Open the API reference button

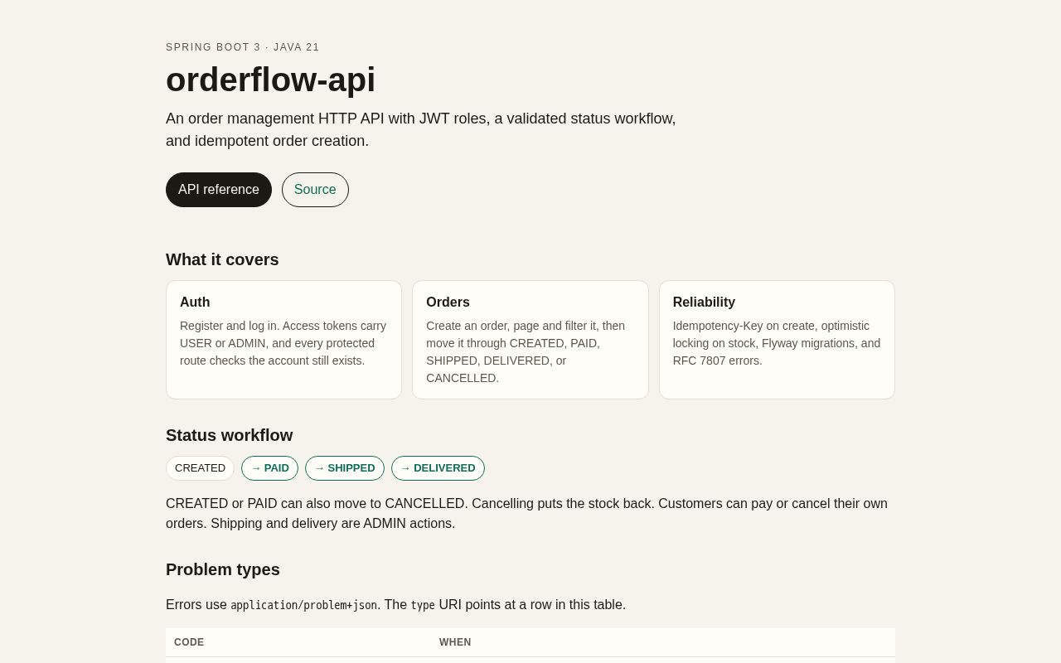[219, 190]
